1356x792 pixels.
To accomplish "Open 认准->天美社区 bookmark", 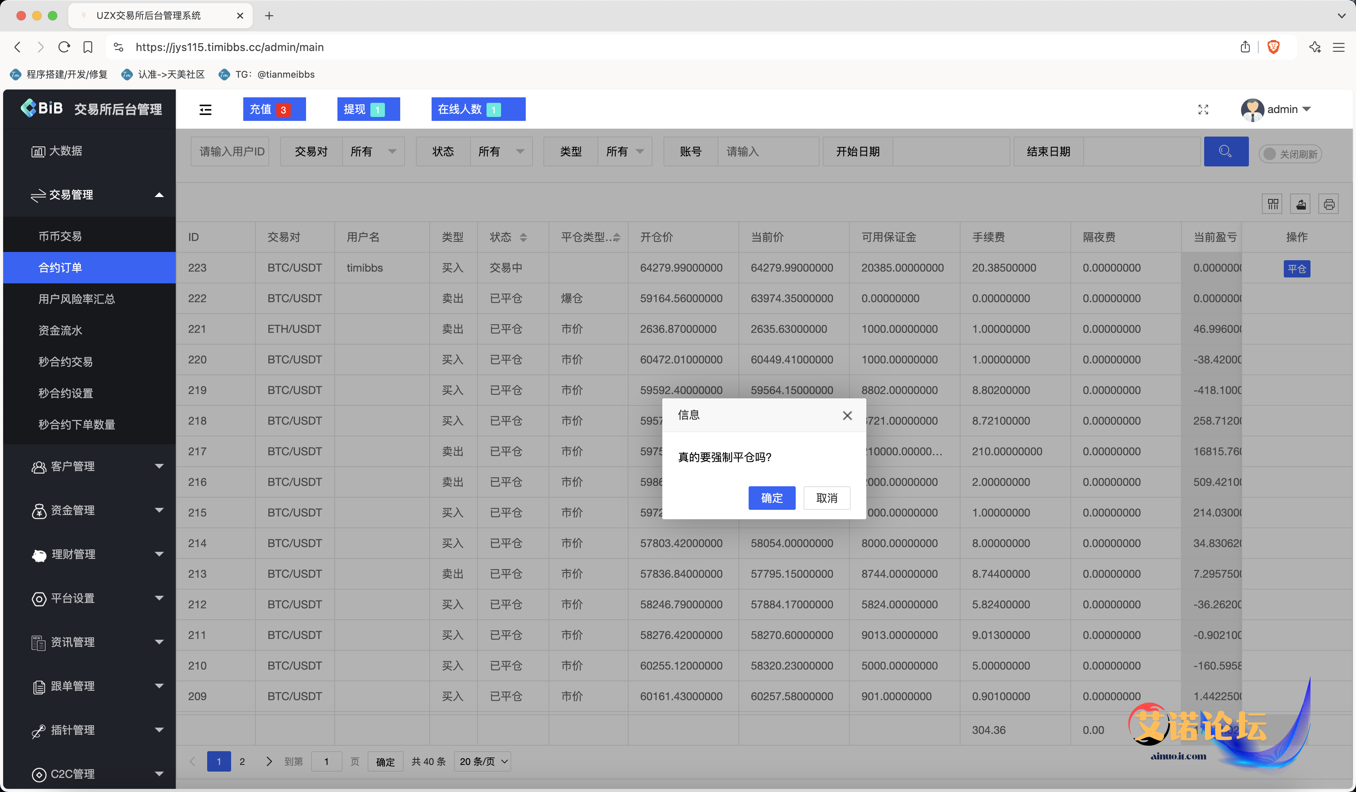I will pos(163,74).
